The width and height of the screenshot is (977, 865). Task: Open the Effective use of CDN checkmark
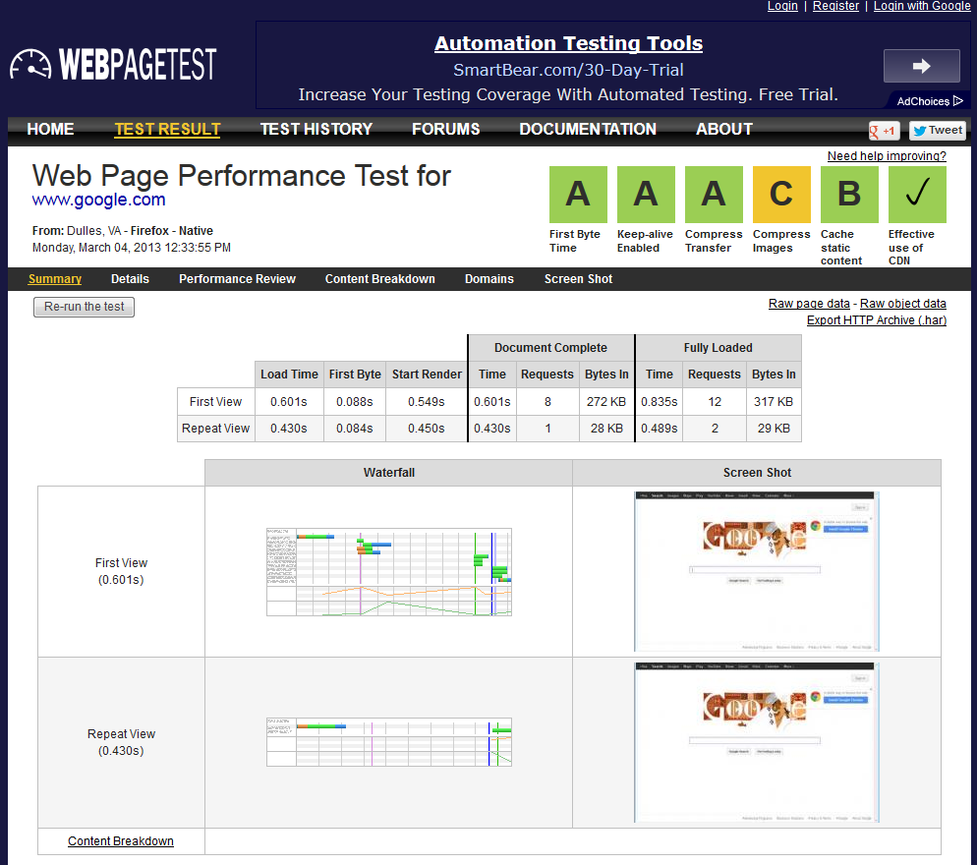(x=917, y=195)
